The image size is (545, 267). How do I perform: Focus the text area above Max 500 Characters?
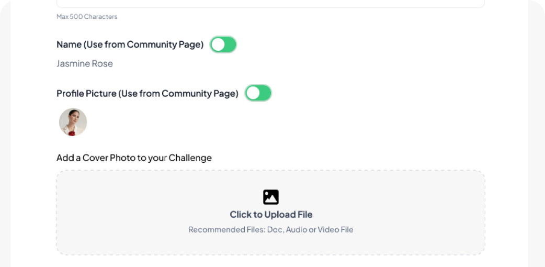(x=270, y=3)
